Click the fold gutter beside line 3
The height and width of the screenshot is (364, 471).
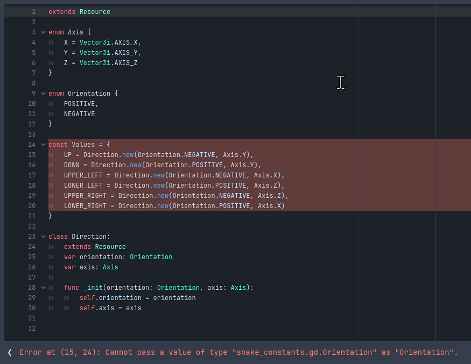[43, 32]
